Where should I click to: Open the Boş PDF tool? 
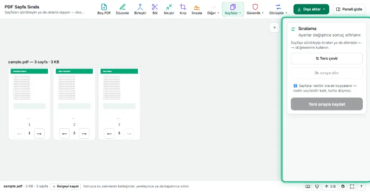(104, 9)
